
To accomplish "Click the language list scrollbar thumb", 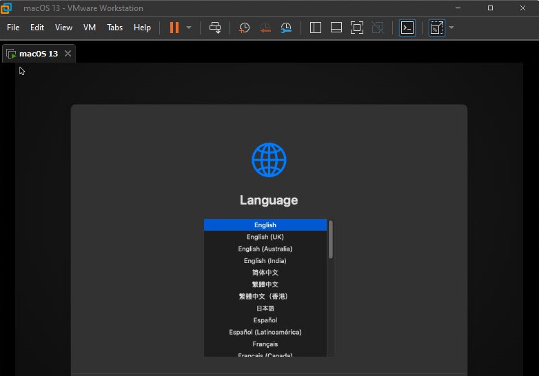I will pos(331,240).
